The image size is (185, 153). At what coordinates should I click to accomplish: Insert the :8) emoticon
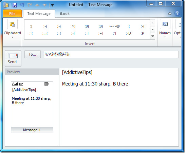[87, 26]
